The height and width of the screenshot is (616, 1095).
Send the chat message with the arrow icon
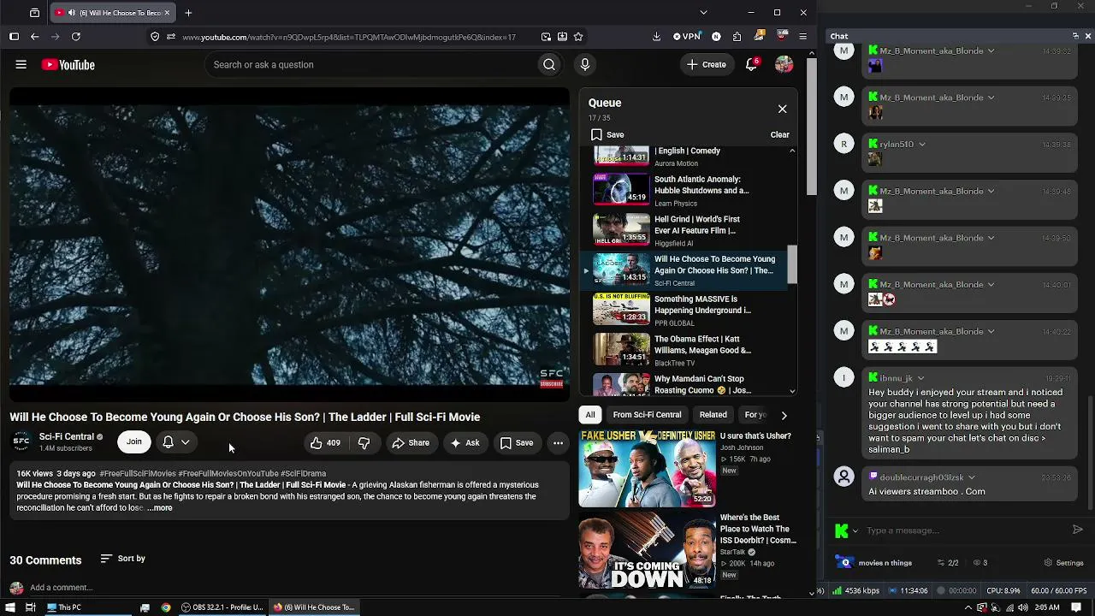point(1077,530)
